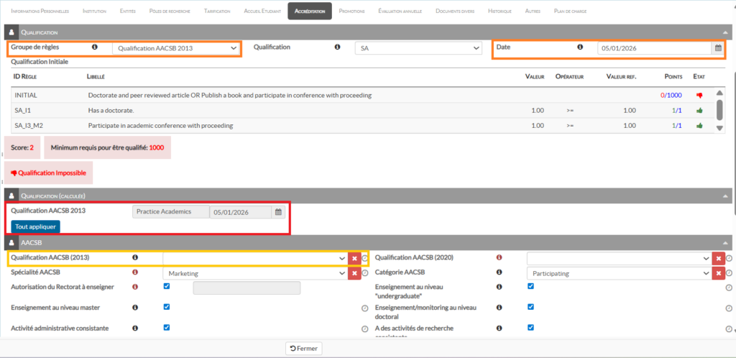Toggle Autorisation du Rectorat à enseigner checkbox
The image size is (736, 358).
tap(167, 286)
